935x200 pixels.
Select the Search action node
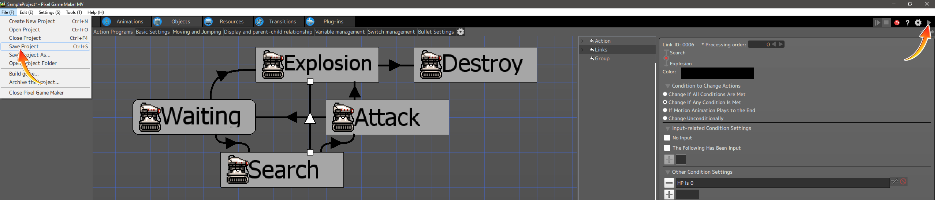[282, 170]
